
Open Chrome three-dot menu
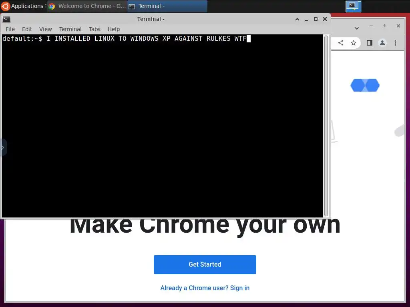tap(395, 43)
